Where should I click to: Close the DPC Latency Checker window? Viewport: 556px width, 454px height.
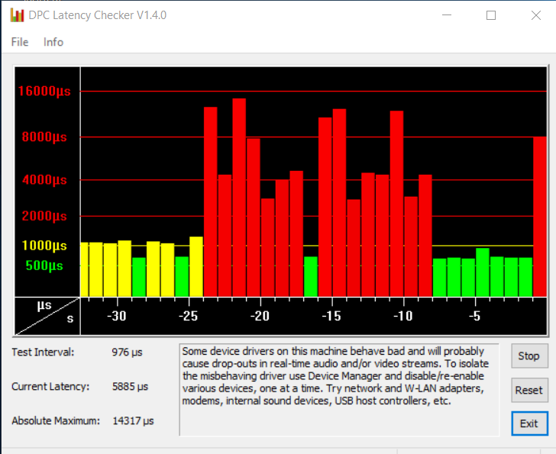pos(536,15)
